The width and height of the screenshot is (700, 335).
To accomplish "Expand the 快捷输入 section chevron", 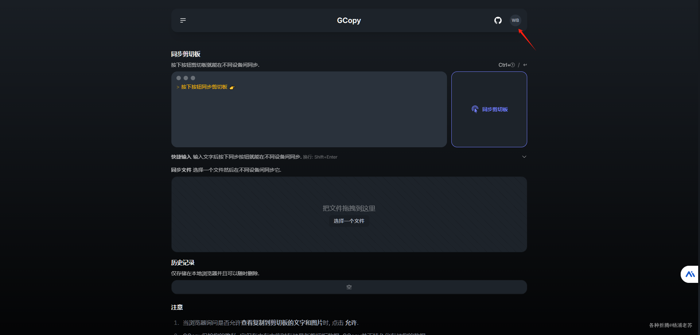I will click(524, 157).
